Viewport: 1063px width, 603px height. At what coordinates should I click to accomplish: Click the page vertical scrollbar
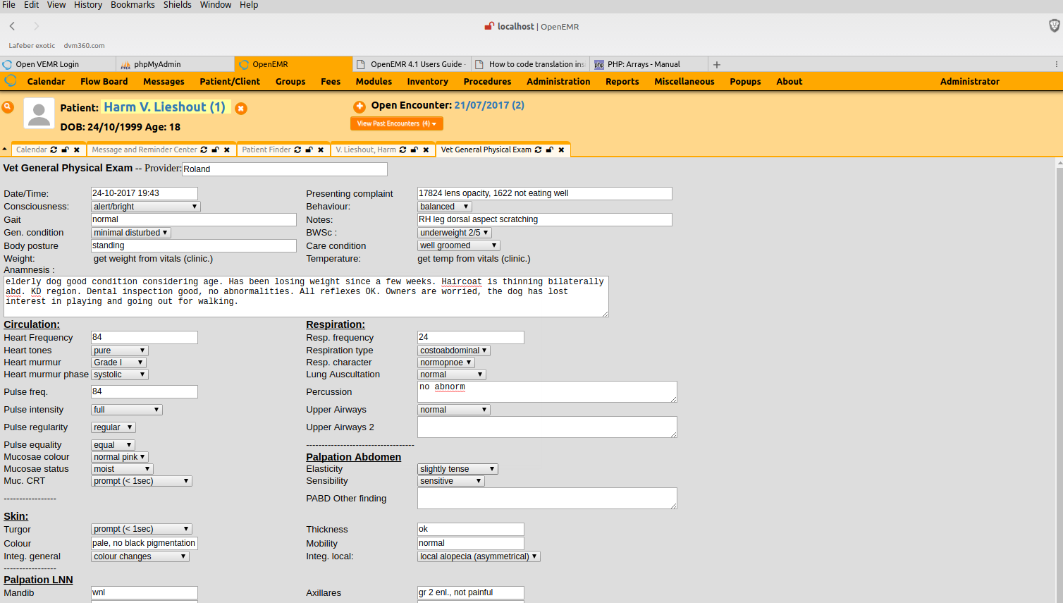coord(1059,381)
